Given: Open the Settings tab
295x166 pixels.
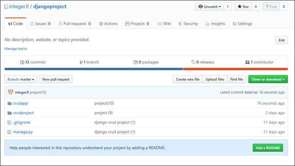Looking at the screenshot, I should (242, 24).
